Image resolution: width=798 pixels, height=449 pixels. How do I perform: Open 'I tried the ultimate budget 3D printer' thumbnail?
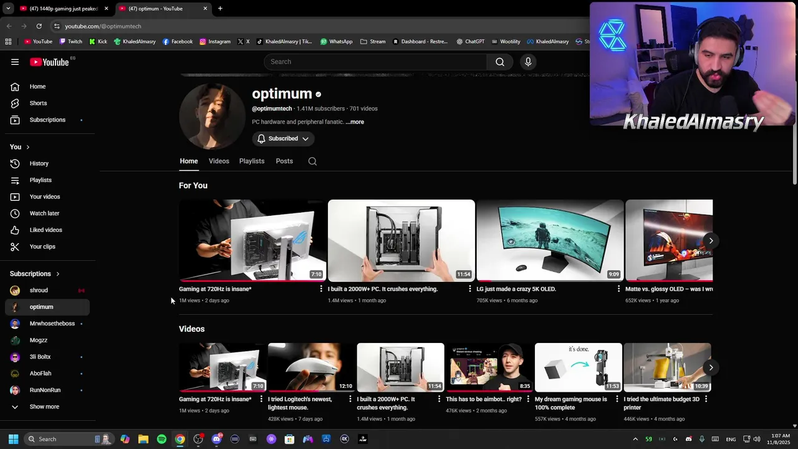(x=667, y=367)
